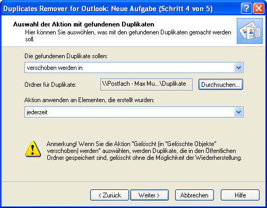267x208 pixels.
Task: Expand the 'jederzeit' time filter dropdown arrow
Action: [238, 112]
